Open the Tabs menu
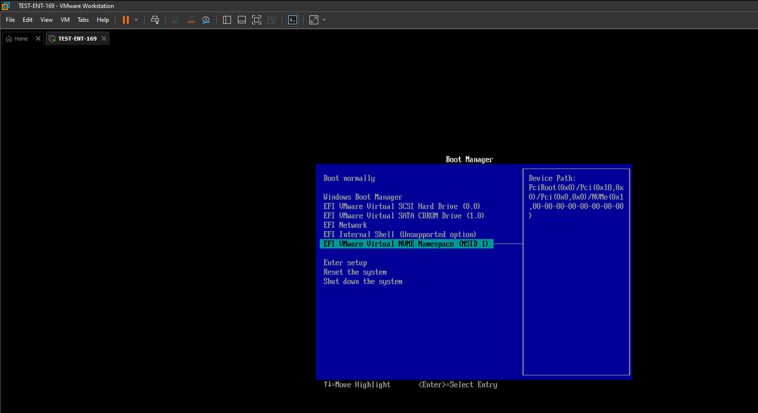The width and height of the screenshot is (758, 413). pyautogui.click(x=83, y=20)
